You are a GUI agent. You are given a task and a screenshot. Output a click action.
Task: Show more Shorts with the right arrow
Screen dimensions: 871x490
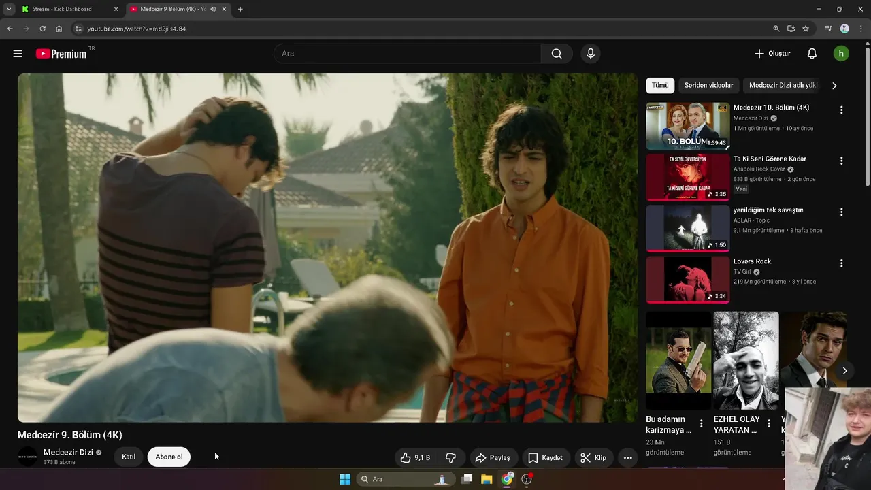[x=844, y=371]
